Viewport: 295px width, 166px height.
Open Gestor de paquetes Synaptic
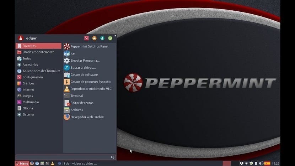[90, 82]
